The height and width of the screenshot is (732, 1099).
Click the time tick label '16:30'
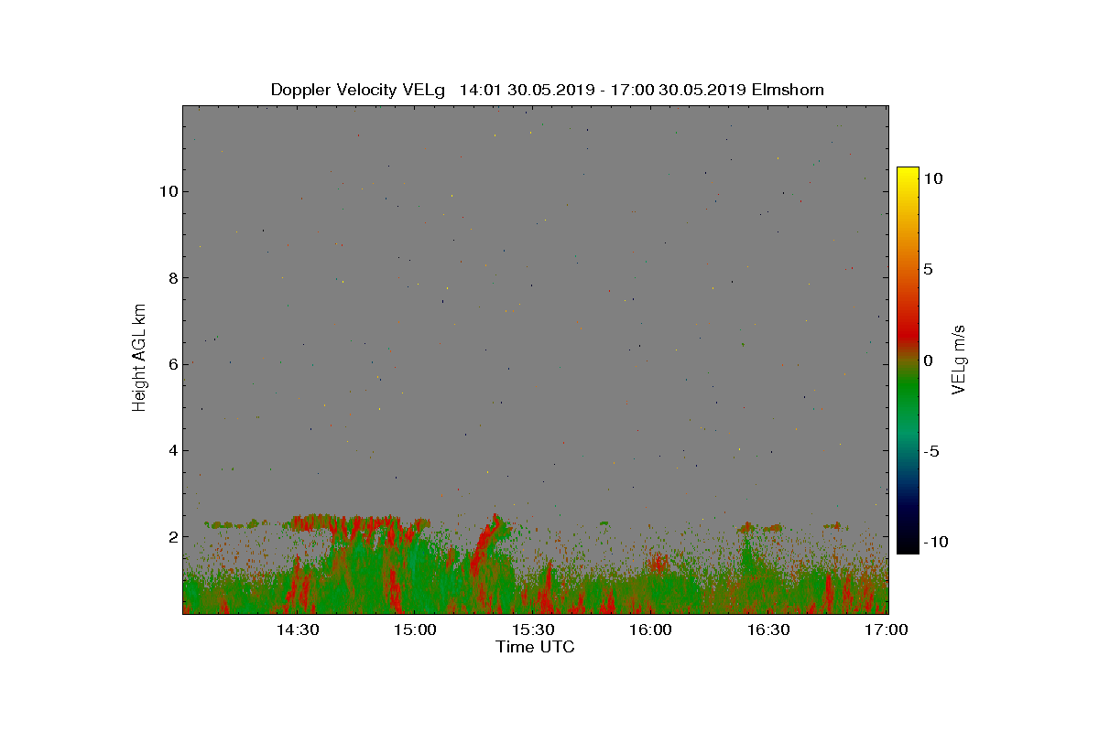tap(769, 630)
